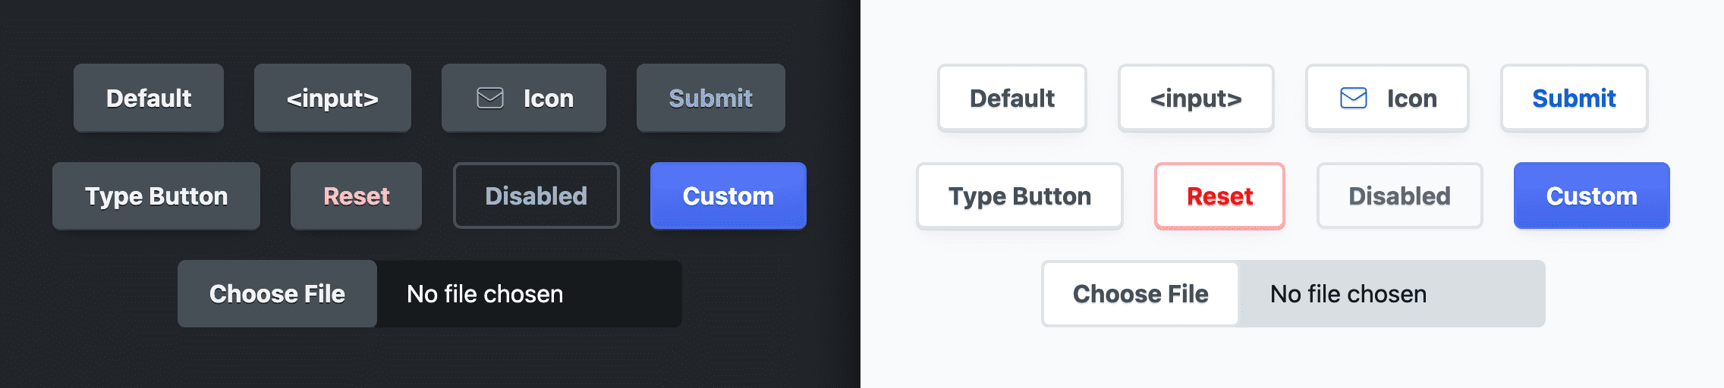Image resolution: width=1724 pixels, height=388 pixels.
Task: Open file picker via dark Choose File
Action: [277, 294]
